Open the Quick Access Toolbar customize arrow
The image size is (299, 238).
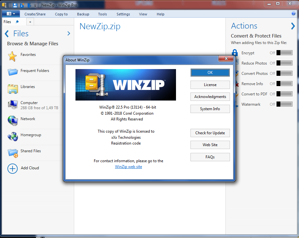[35, 6]
